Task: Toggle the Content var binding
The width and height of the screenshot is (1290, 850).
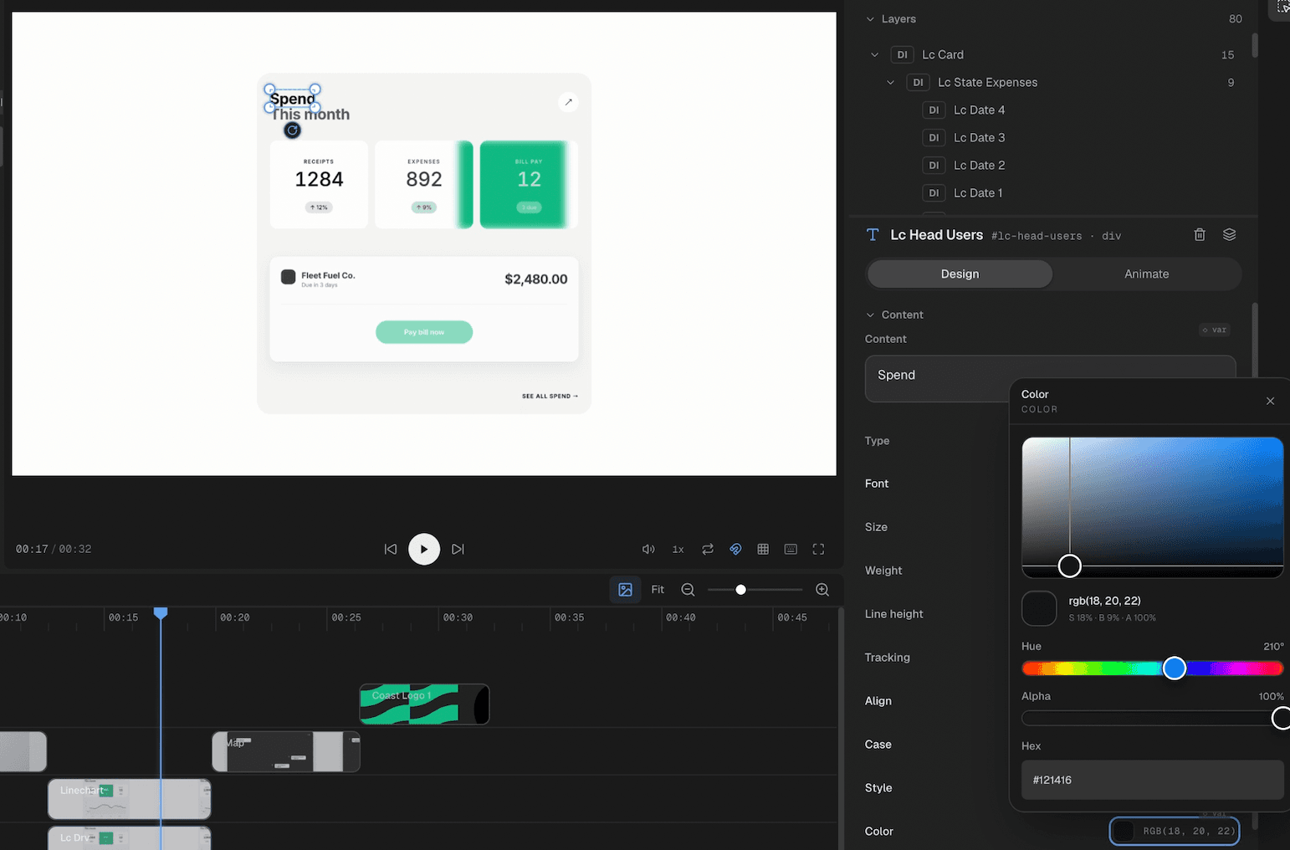Action: click(x=1215, y=330)
